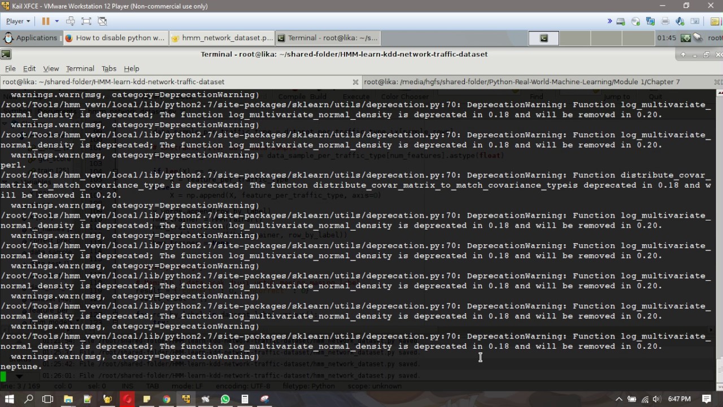The height and width of the screenshot is (407, 723).
Task: Click the terminal prompt cursor block
Action: pos(3,376)
